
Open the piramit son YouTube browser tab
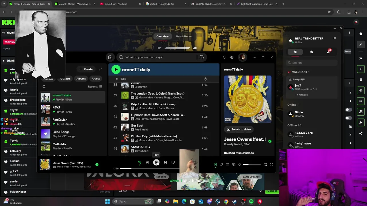120,4
